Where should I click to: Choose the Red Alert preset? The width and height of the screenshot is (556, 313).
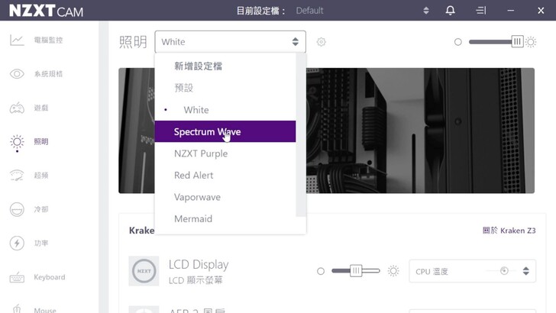(x=225, y=175)
